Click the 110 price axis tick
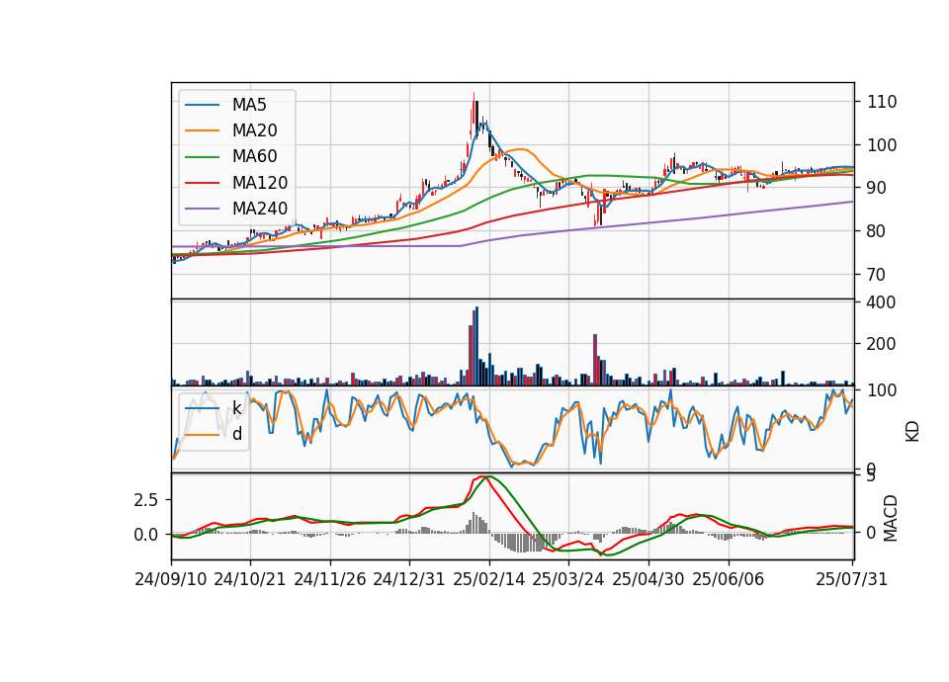949x682 pixels. click(x=882, y=102)
